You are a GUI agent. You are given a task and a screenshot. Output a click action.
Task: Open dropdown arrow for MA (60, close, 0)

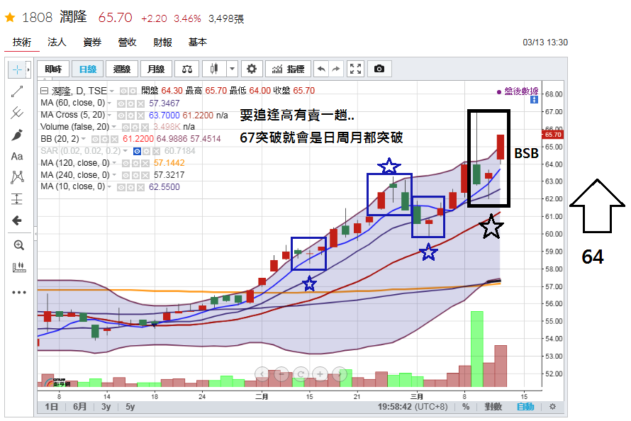[109, 103]
